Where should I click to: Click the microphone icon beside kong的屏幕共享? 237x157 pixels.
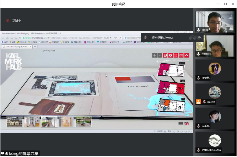pyautogui.click(x=7, y=153)
